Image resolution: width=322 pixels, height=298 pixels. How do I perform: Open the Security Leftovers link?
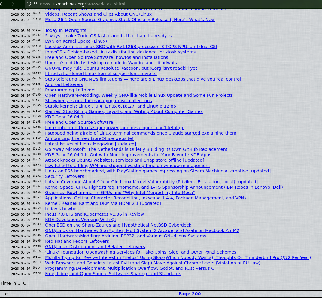(65, 176)
